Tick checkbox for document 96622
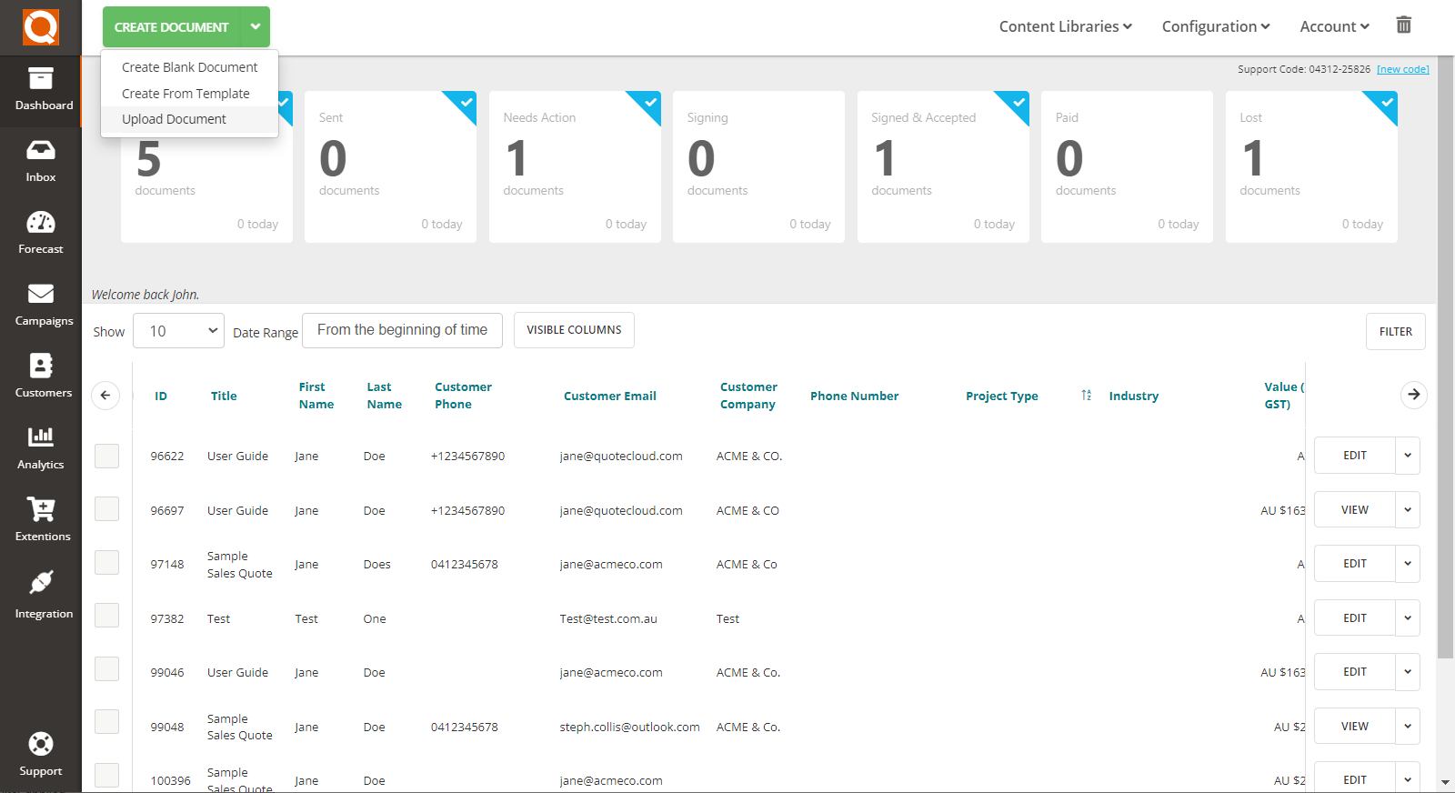1455x793 pixels. pos(107,456)
